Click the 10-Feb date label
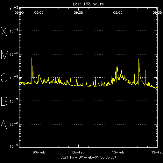 (118, 152)
